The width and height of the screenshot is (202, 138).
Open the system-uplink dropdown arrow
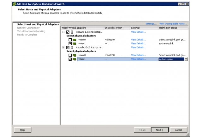(186, 59)
